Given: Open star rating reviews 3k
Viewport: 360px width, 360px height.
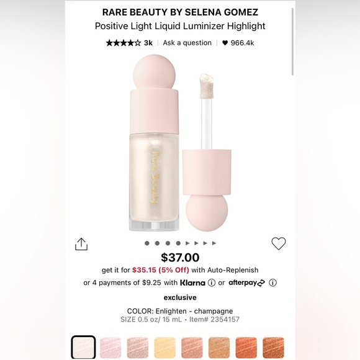Looking at the screenshot, I should coord(129,43).
